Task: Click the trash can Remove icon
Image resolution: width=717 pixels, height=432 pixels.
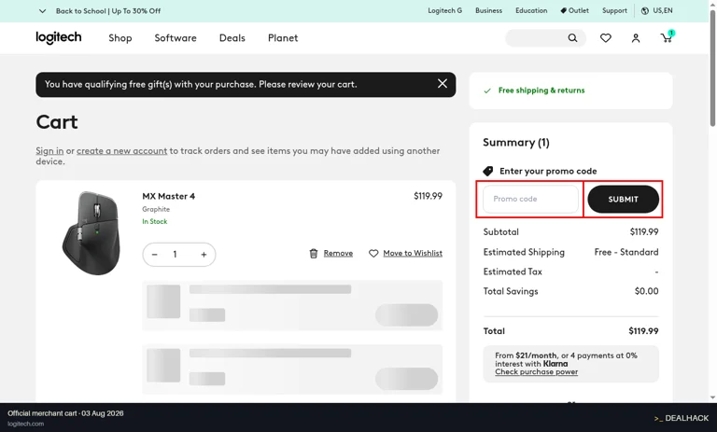Action: [x=314, y=253]
